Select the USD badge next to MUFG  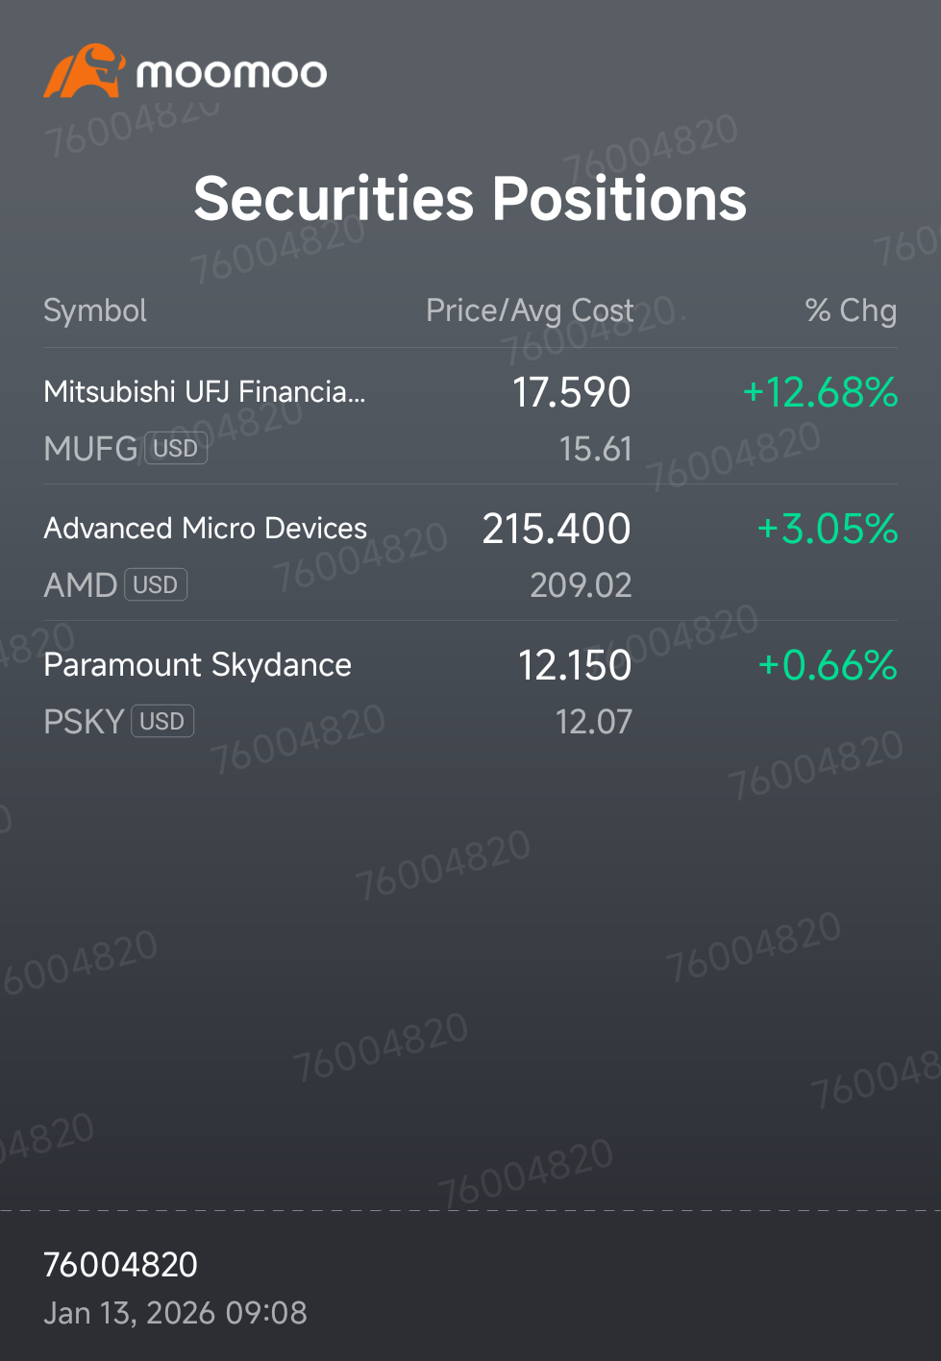point(176,449)
